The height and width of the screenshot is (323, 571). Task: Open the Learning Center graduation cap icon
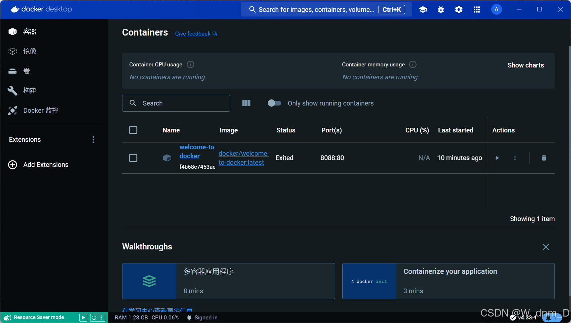(x=423, y=10)
